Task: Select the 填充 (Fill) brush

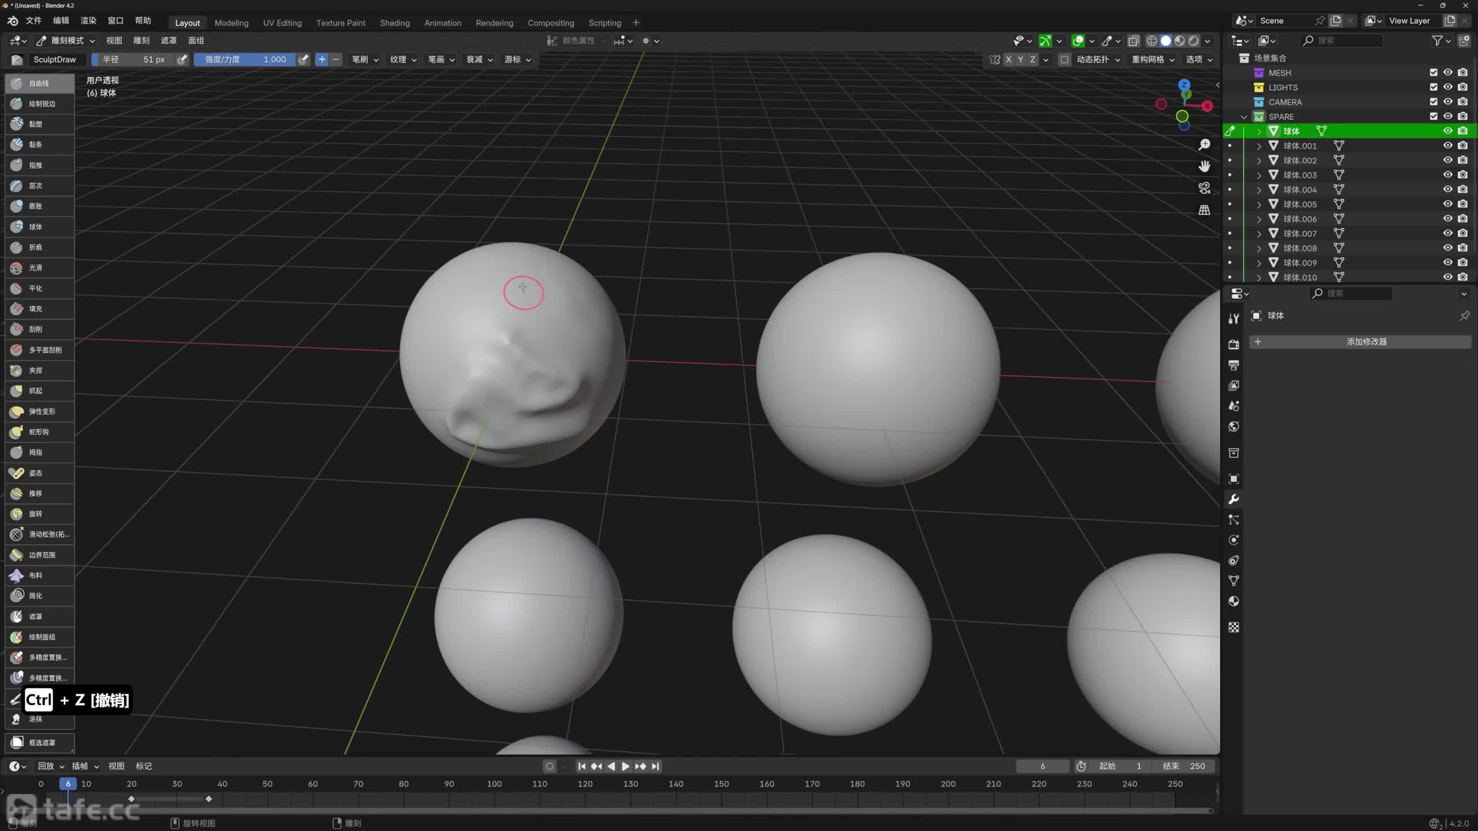Action: pos(40,309)
